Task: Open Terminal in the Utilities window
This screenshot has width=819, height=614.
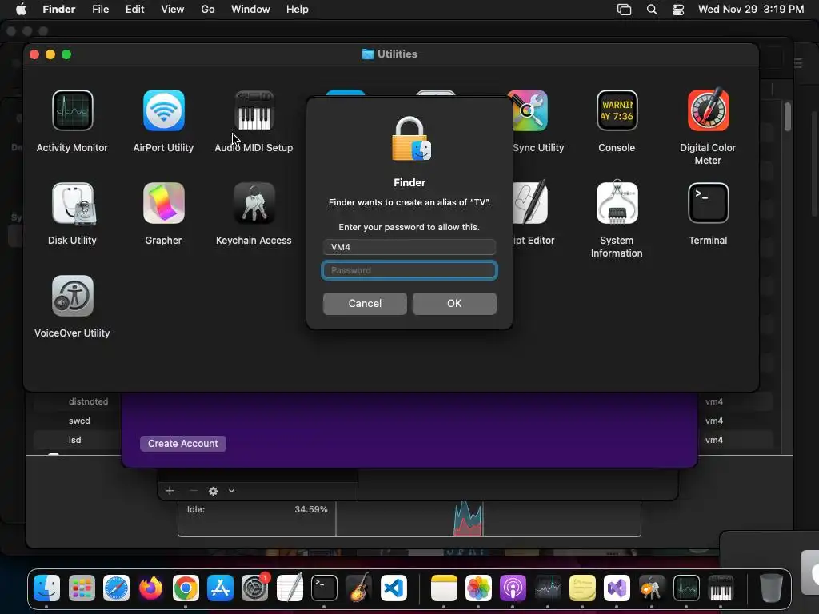Action: tap(708, 203)
